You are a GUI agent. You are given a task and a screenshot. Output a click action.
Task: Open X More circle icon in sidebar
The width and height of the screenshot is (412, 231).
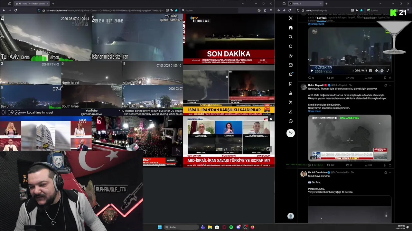291,121
